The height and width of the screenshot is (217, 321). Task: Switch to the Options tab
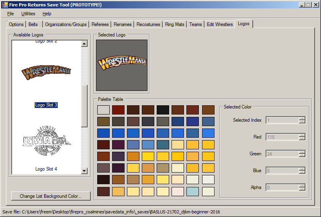click(x=16, y=24)
